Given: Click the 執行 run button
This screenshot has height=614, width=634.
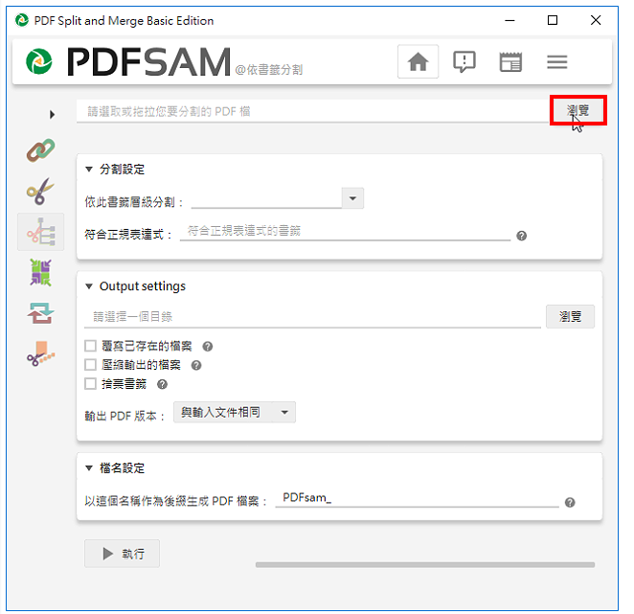Looking at the screenshot, I should coord(123,554).
